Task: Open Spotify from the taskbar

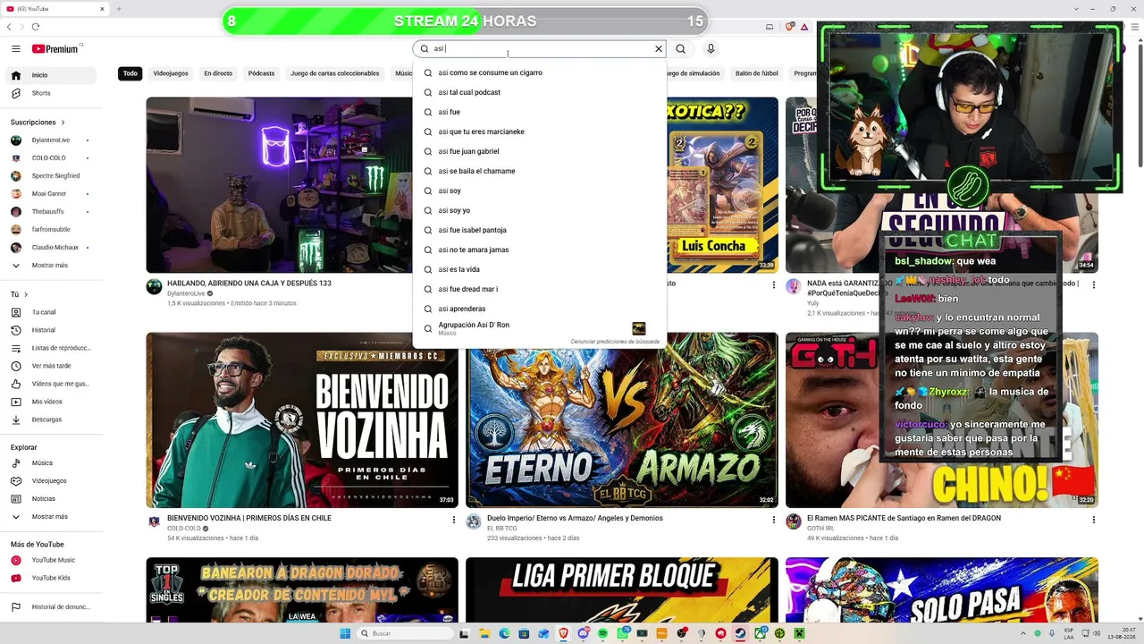Action: [603, 633]
